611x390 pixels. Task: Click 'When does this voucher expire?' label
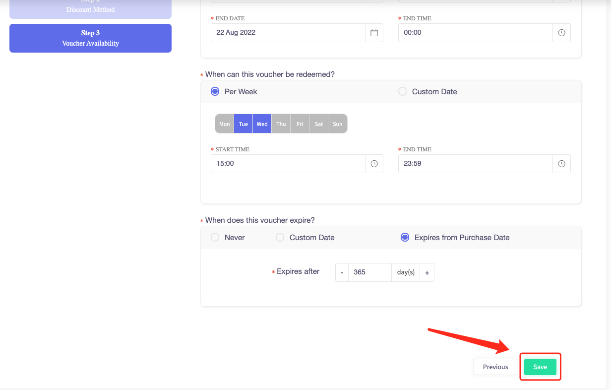(x=260, y=220)
